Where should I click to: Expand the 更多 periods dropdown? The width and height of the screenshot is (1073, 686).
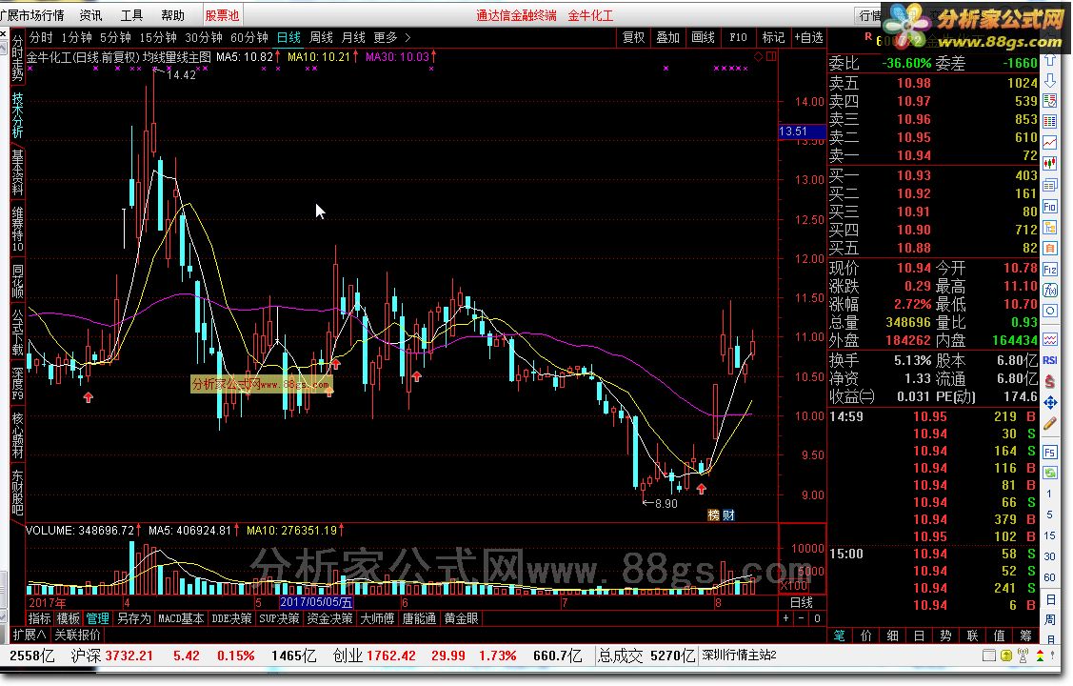pos(391,38)
